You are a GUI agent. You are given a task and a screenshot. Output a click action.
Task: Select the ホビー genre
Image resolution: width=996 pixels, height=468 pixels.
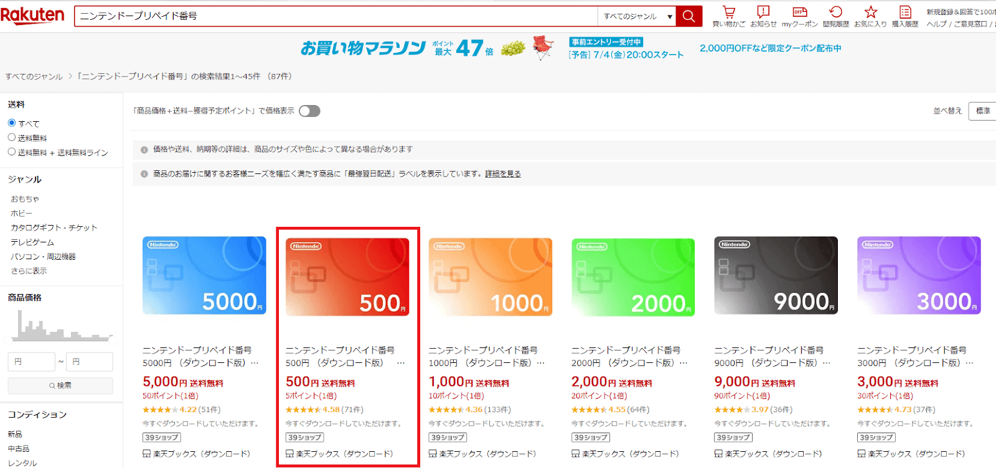21,213
